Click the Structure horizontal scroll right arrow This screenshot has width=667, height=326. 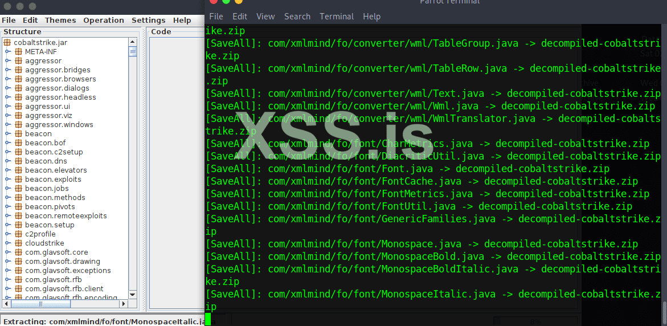click(x=124, y=304)
